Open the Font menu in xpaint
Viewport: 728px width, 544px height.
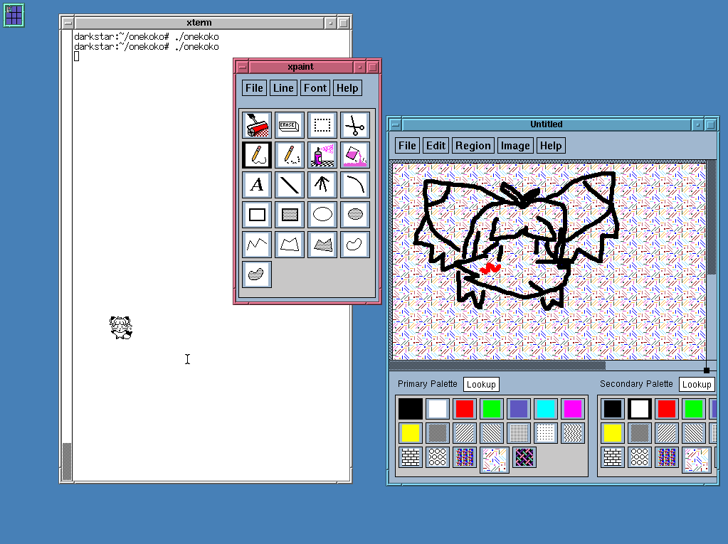tap(315, 88)
